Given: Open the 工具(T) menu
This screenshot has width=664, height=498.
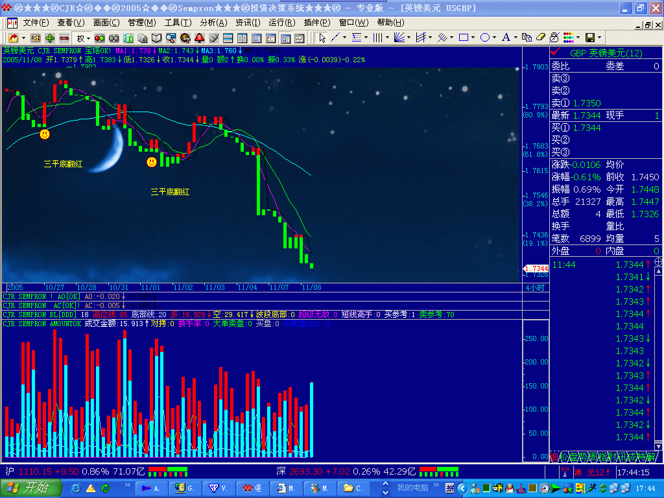Looking at the screenshot, I should [178, 23].
